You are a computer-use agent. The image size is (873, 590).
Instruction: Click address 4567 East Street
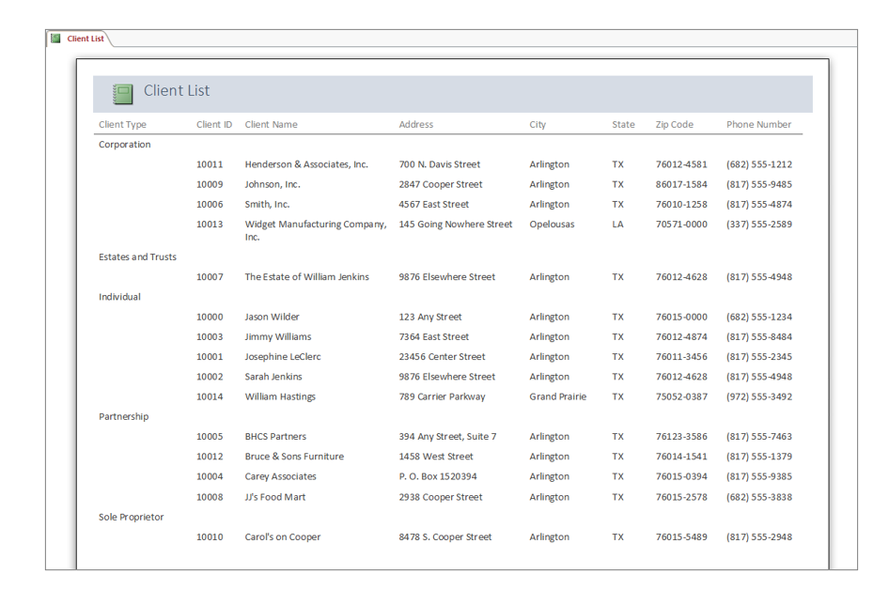point(434,205)
